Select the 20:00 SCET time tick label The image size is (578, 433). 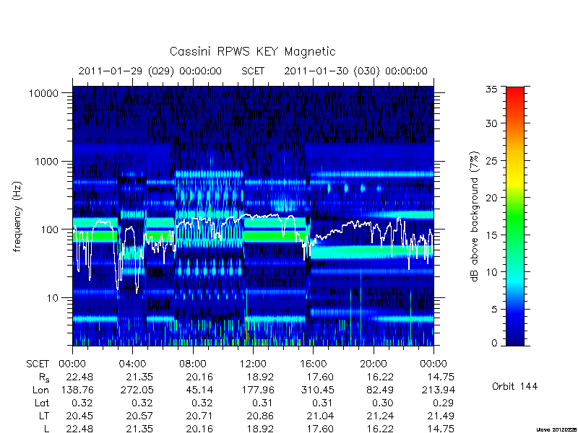(x=374, y=364)
